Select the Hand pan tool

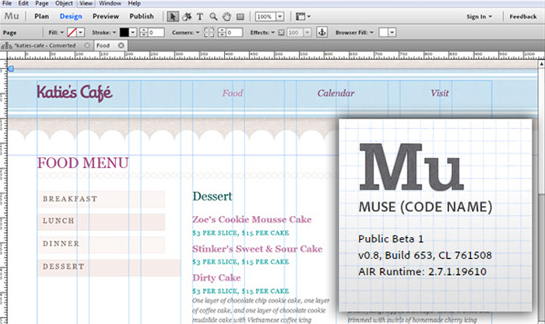coord(227,16)
